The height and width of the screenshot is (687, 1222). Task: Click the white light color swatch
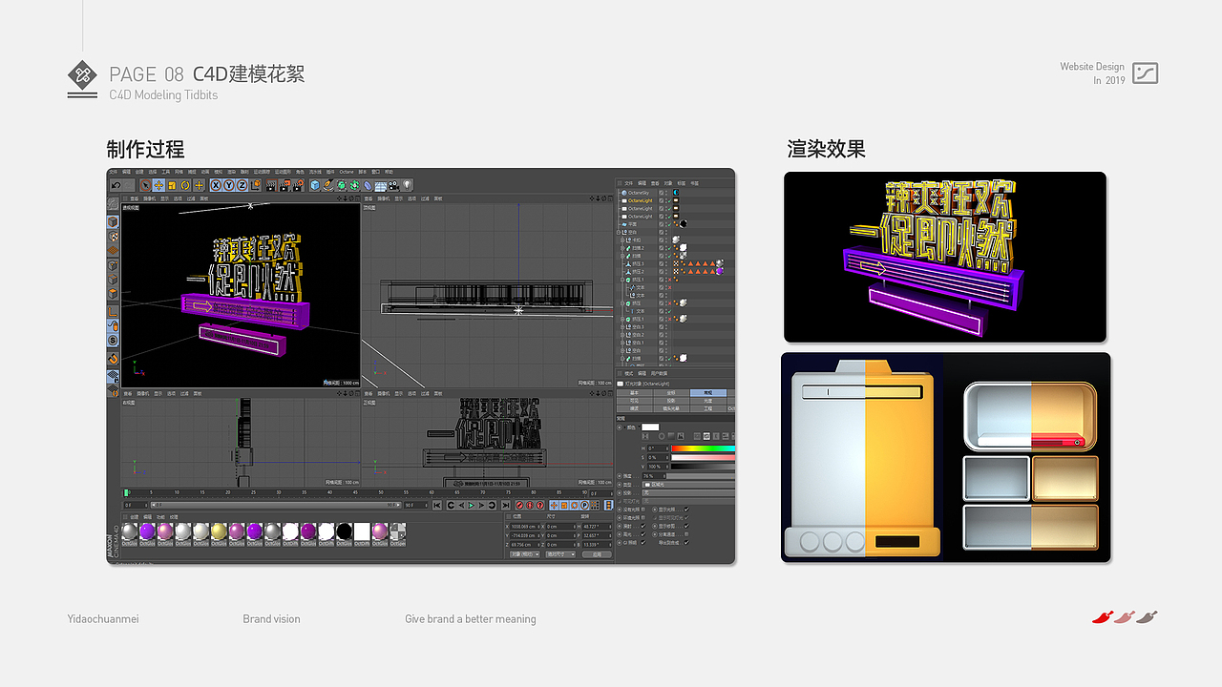pos(650,427)
